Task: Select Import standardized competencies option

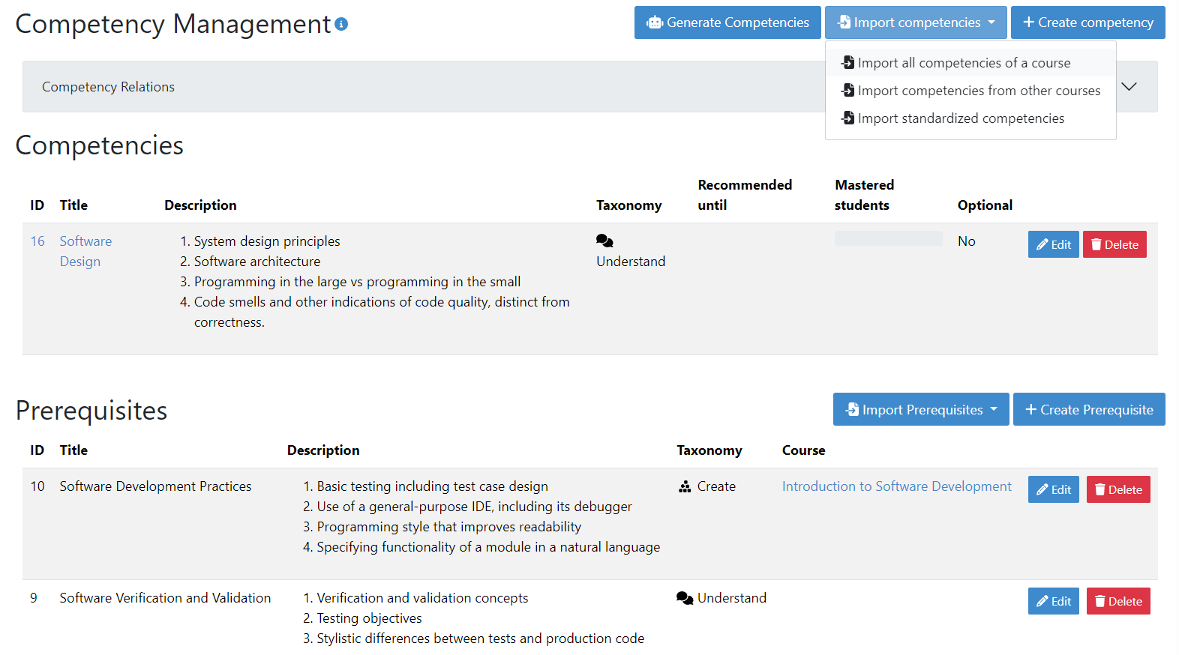Action: [x=960, y=118]
